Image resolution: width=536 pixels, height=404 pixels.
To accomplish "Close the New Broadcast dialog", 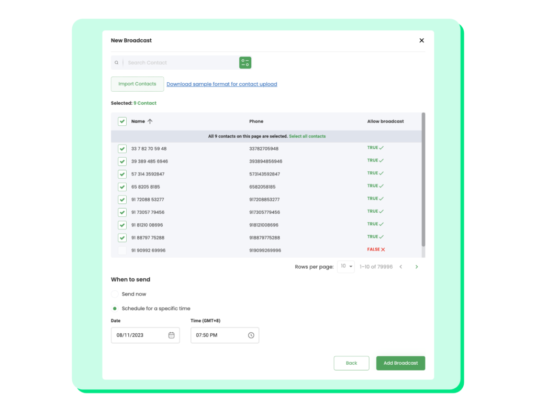I will pyautogui.click(x=421, y=40).
